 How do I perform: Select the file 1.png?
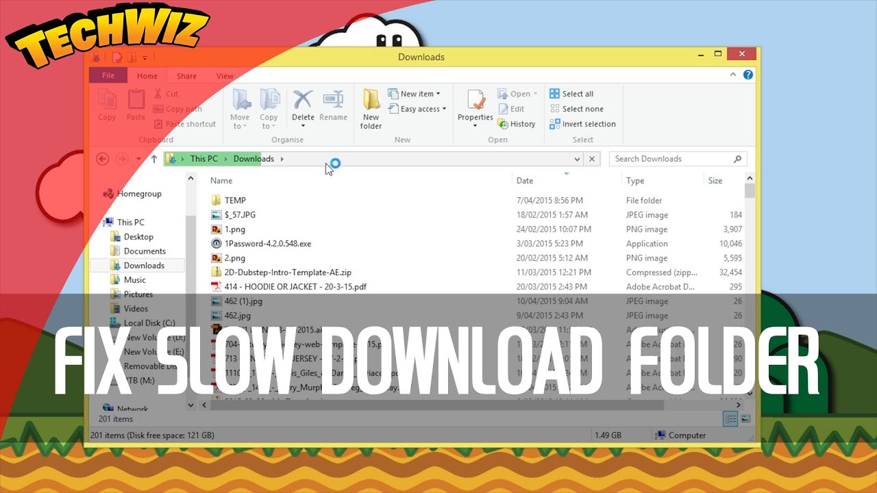[x=475, y=229]
